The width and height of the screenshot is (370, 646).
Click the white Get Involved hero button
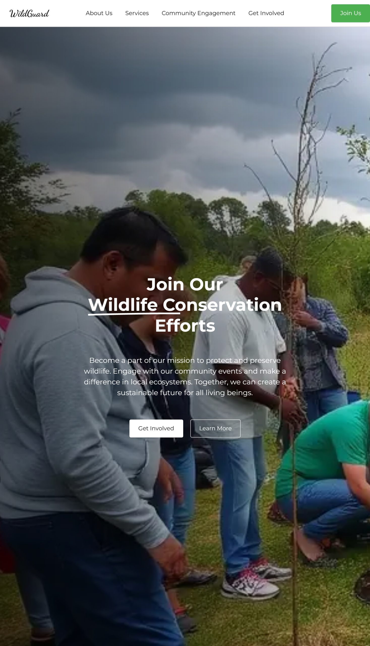point(156,428)
